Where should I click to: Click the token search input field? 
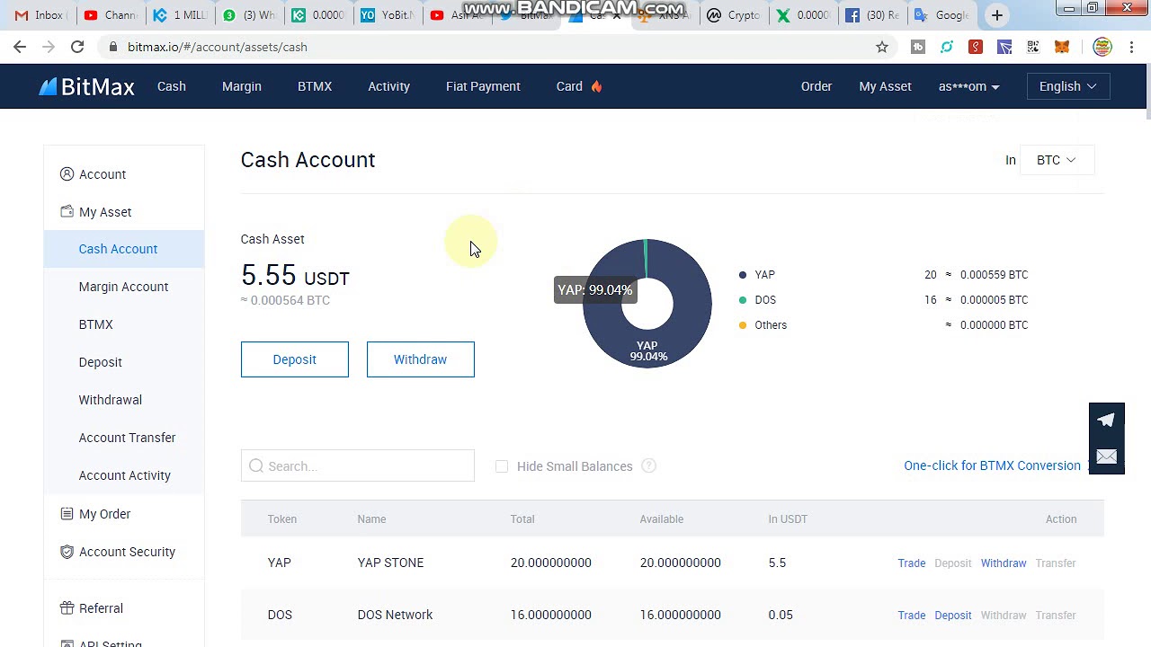(357, 465)
